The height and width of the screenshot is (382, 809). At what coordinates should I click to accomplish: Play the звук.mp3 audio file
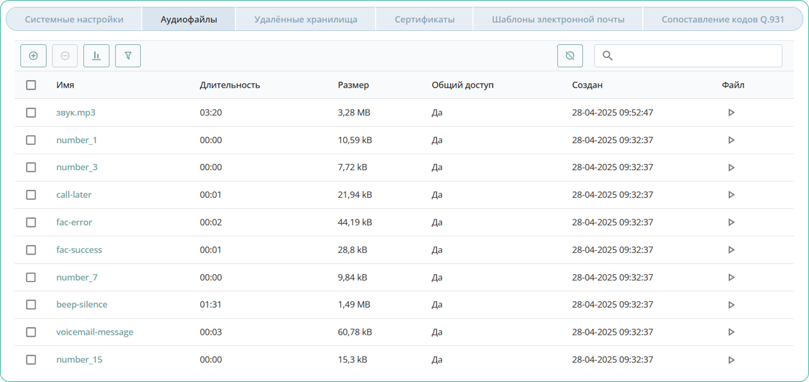click(731, 113)
